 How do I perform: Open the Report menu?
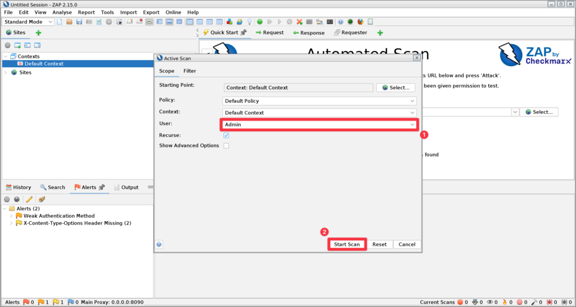86,12
